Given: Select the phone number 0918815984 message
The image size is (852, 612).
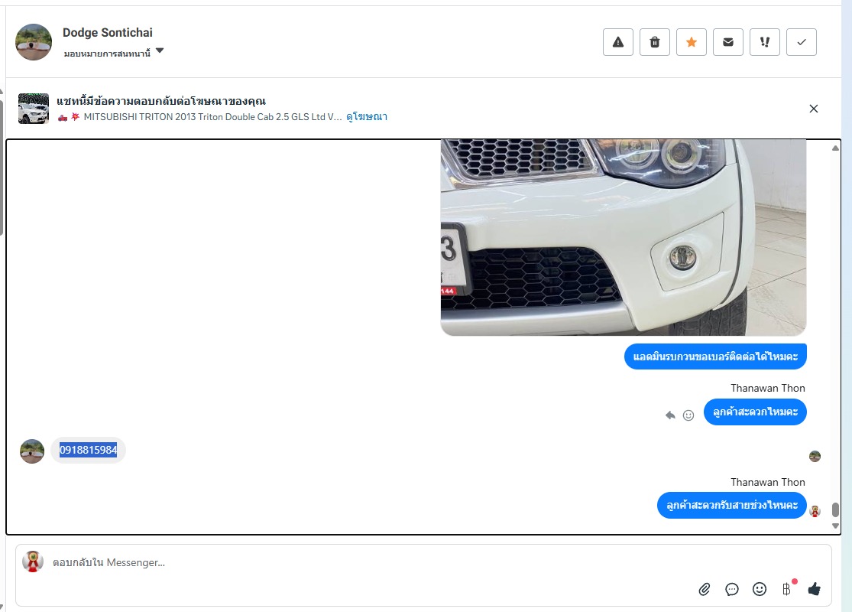Looking at the screenshot, I should coord(88,450).
